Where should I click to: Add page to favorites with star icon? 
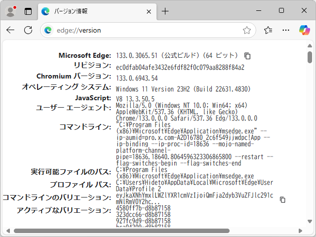[247, 30]
